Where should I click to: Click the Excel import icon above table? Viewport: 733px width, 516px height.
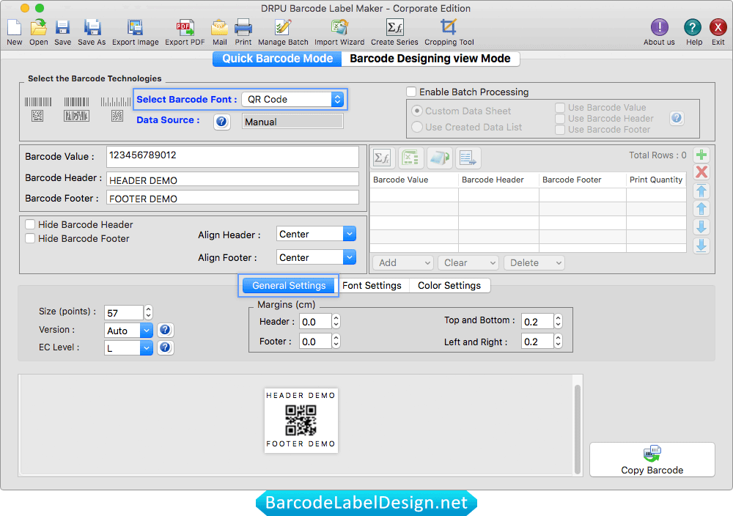point(411,158)
